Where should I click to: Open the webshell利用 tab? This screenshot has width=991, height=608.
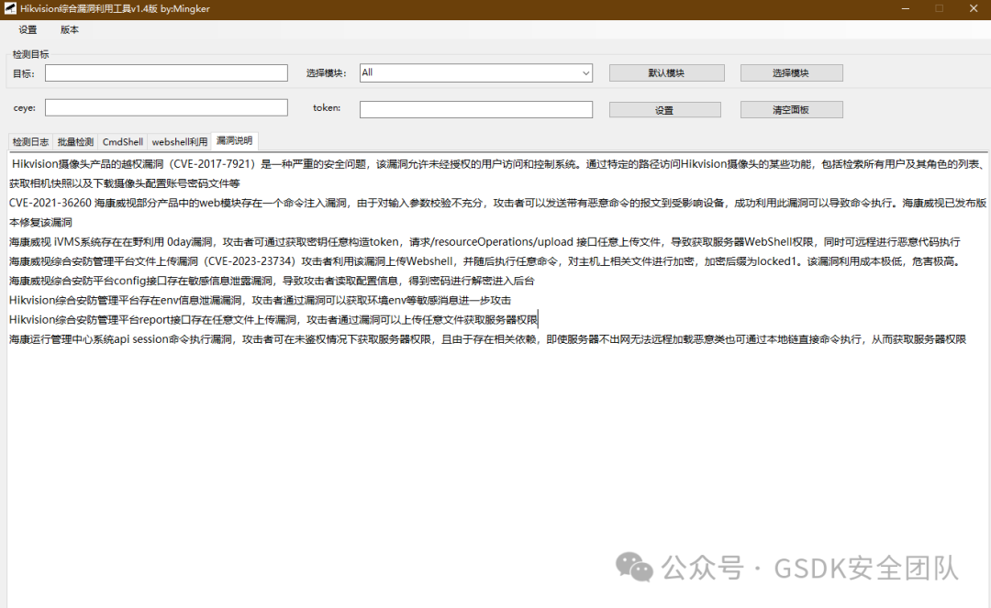point(180,142)
